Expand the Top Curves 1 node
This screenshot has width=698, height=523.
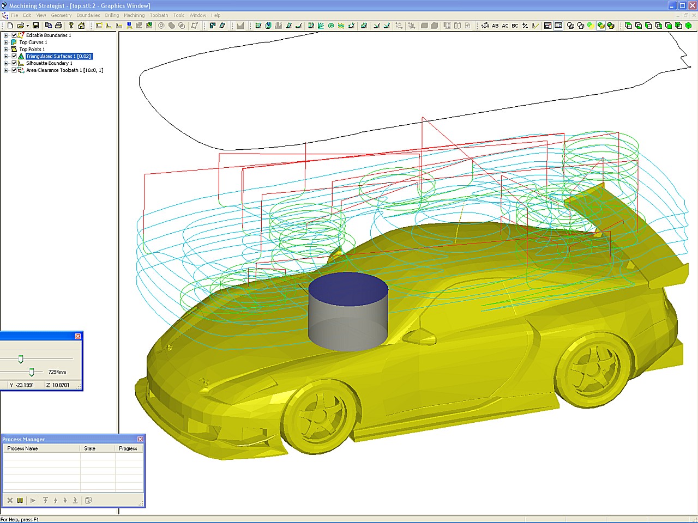coord(6,42)
